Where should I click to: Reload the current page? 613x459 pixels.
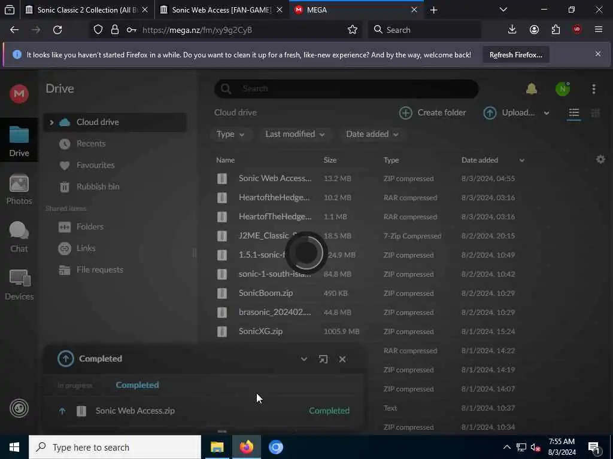click(x=57, y=30)
